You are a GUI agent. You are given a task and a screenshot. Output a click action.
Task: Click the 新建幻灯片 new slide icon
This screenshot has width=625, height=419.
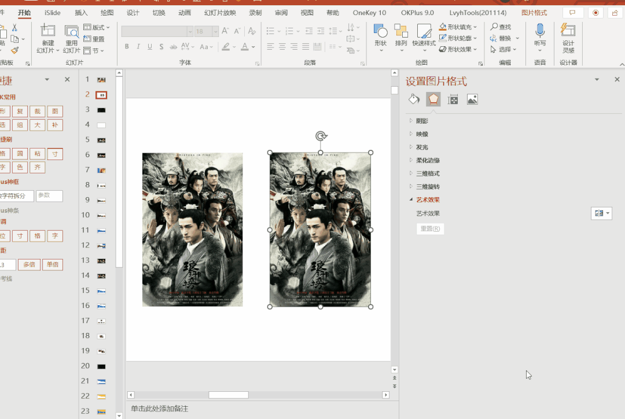pos(48,31)
